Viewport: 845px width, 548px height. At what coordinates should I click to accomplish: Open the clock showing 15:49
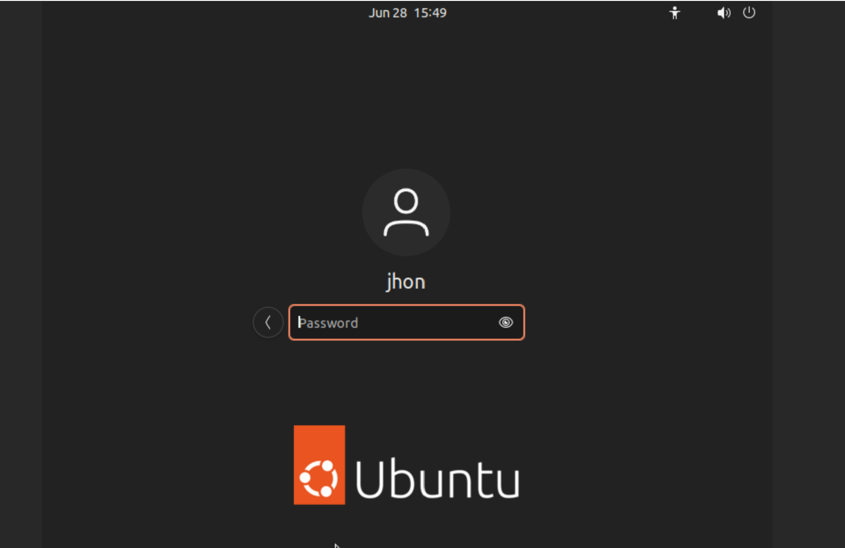tap(430, 13)
